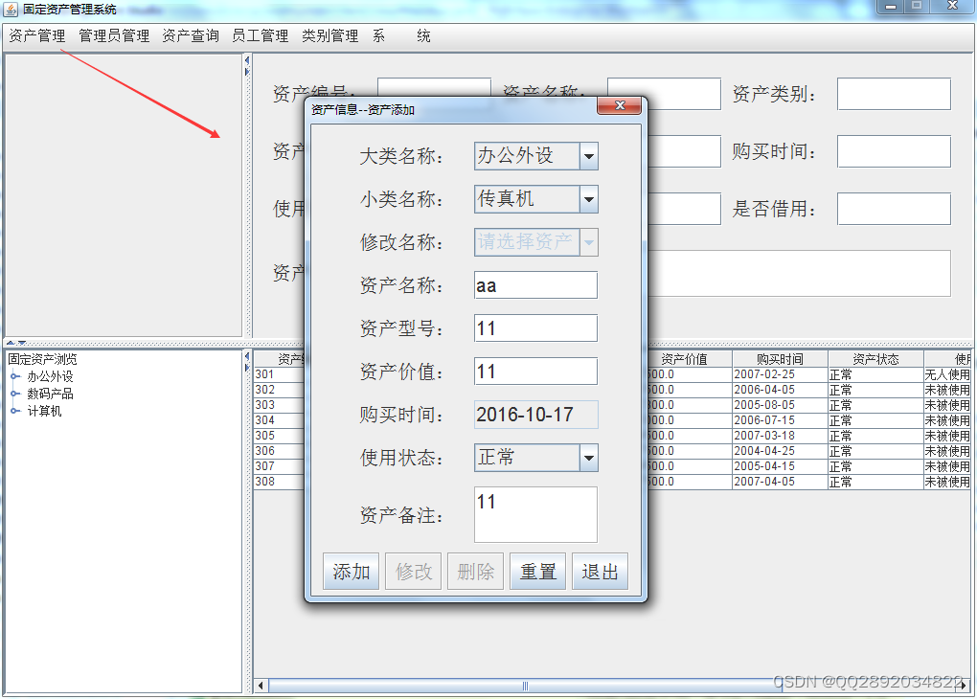The image size is (977, 699).
Task: Click the 添加 button in the dialog
Action: pos(351,571)
